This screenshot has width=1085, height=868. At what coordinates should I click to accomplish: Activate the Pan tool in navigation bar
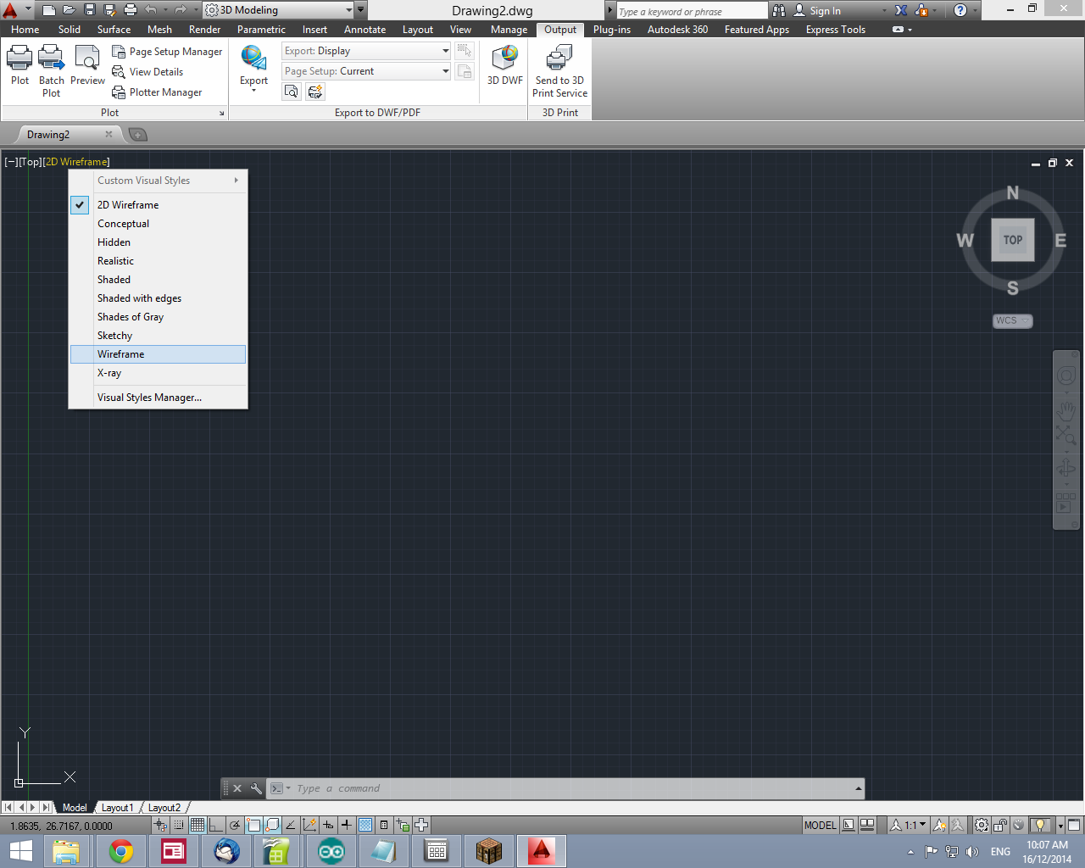click(x=1066, y=411)
